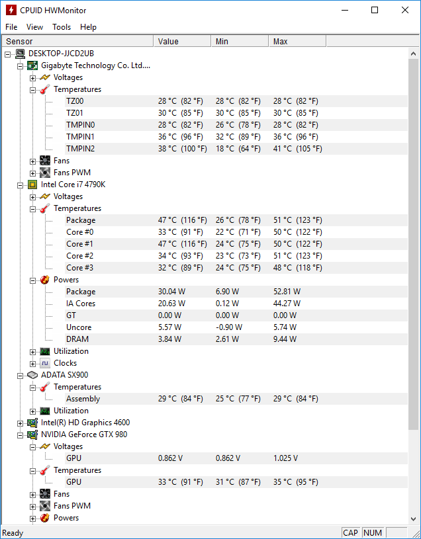Viewport: 421px width, 539px height.
Task: Collapse the DESKTOP-JJCD2UB root node
Action: tap(8, 54)
